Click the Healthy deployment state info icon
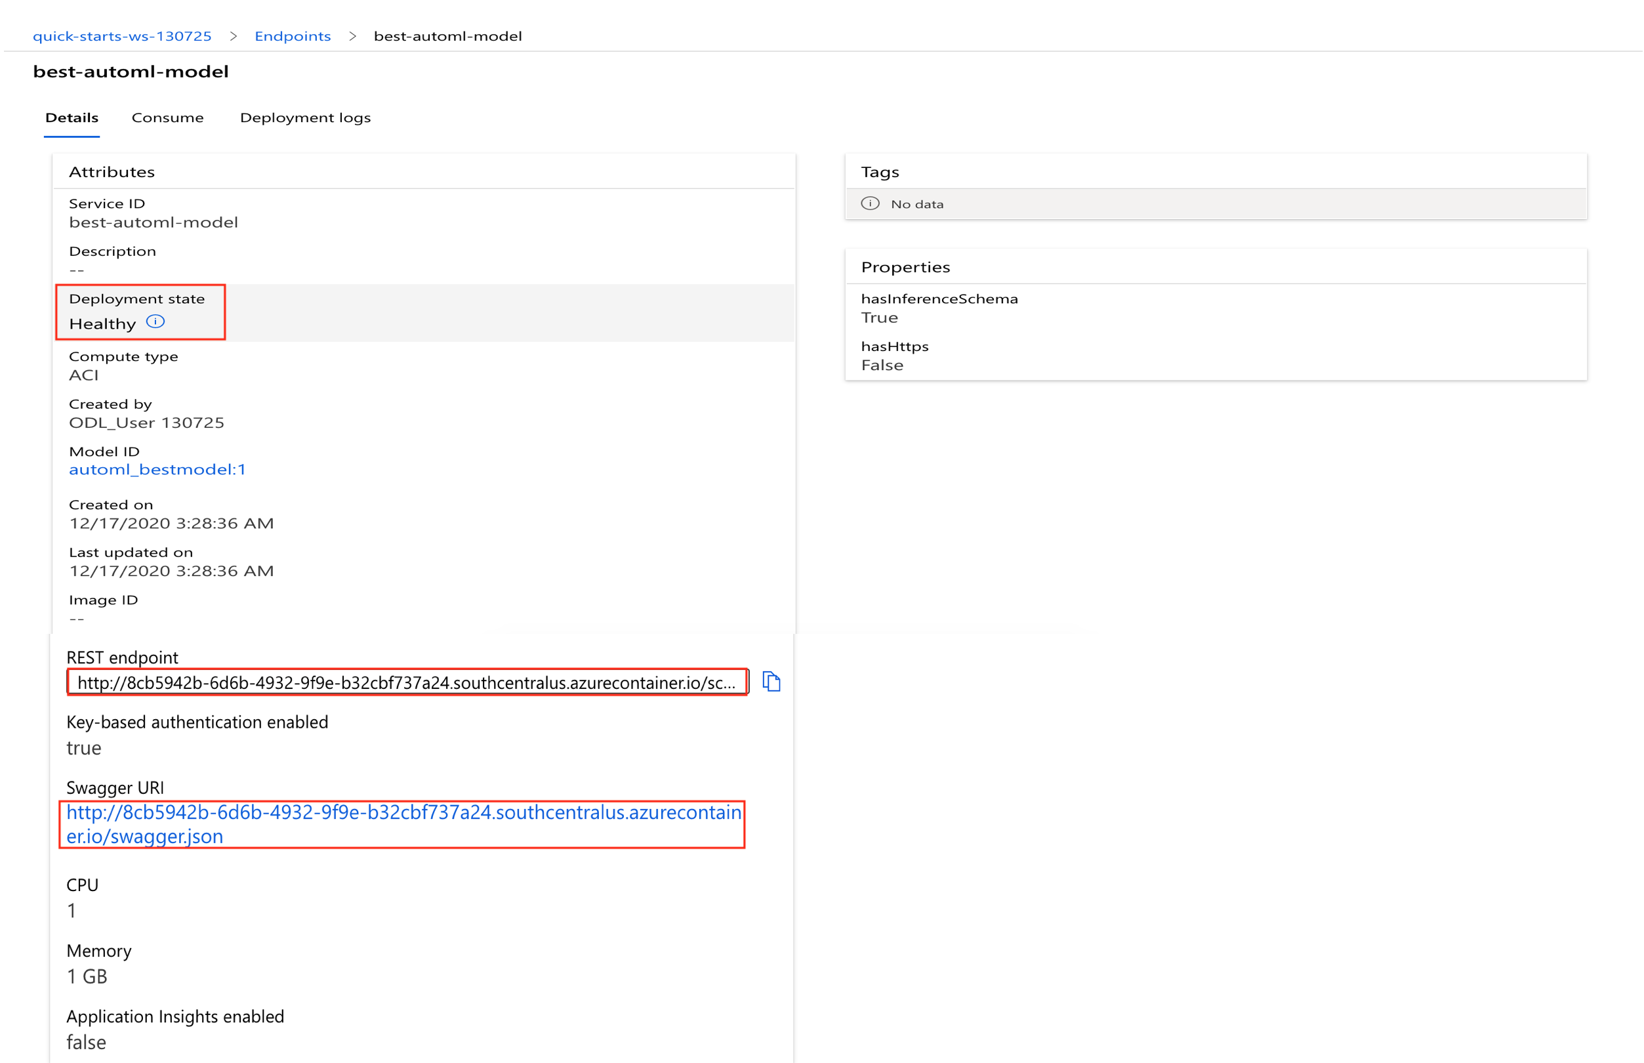Screen dimensions: 1644x1063 pos(156,322)
